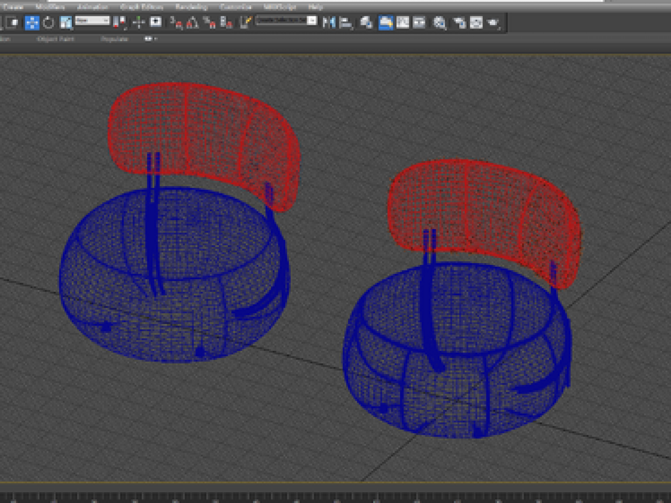Screen dimensions: 671x503
Task: Open the Render Setup dialog
Action: click(x=459, y=23)
